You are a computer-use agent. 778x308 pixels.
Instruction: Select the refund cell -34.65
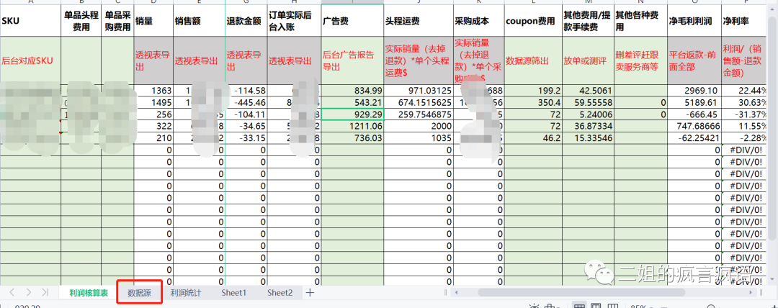246,127
